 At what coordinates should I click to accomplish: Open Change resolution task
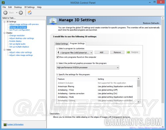pos(17,36)
